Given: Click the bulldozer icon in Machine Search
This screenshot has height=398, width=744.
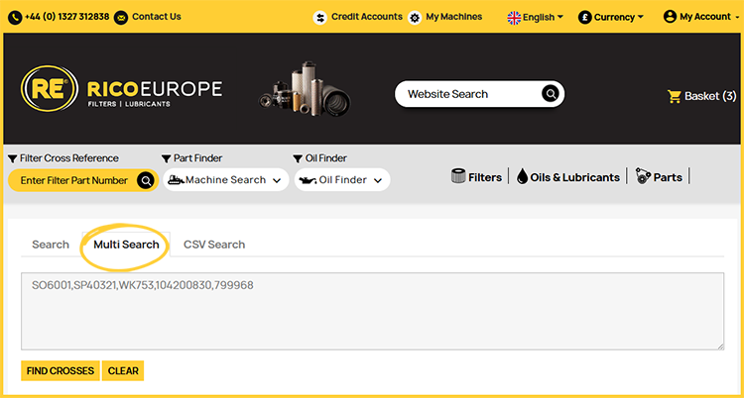Looking at the screenshot, I should tap(176, 180).
